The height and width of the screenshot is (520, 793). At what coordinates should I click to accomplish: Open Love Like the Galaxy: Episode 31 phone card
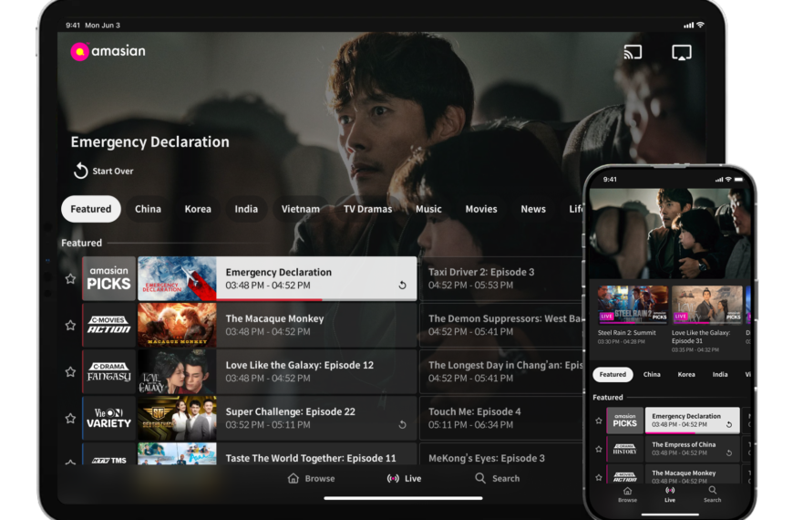click(706, 318)
